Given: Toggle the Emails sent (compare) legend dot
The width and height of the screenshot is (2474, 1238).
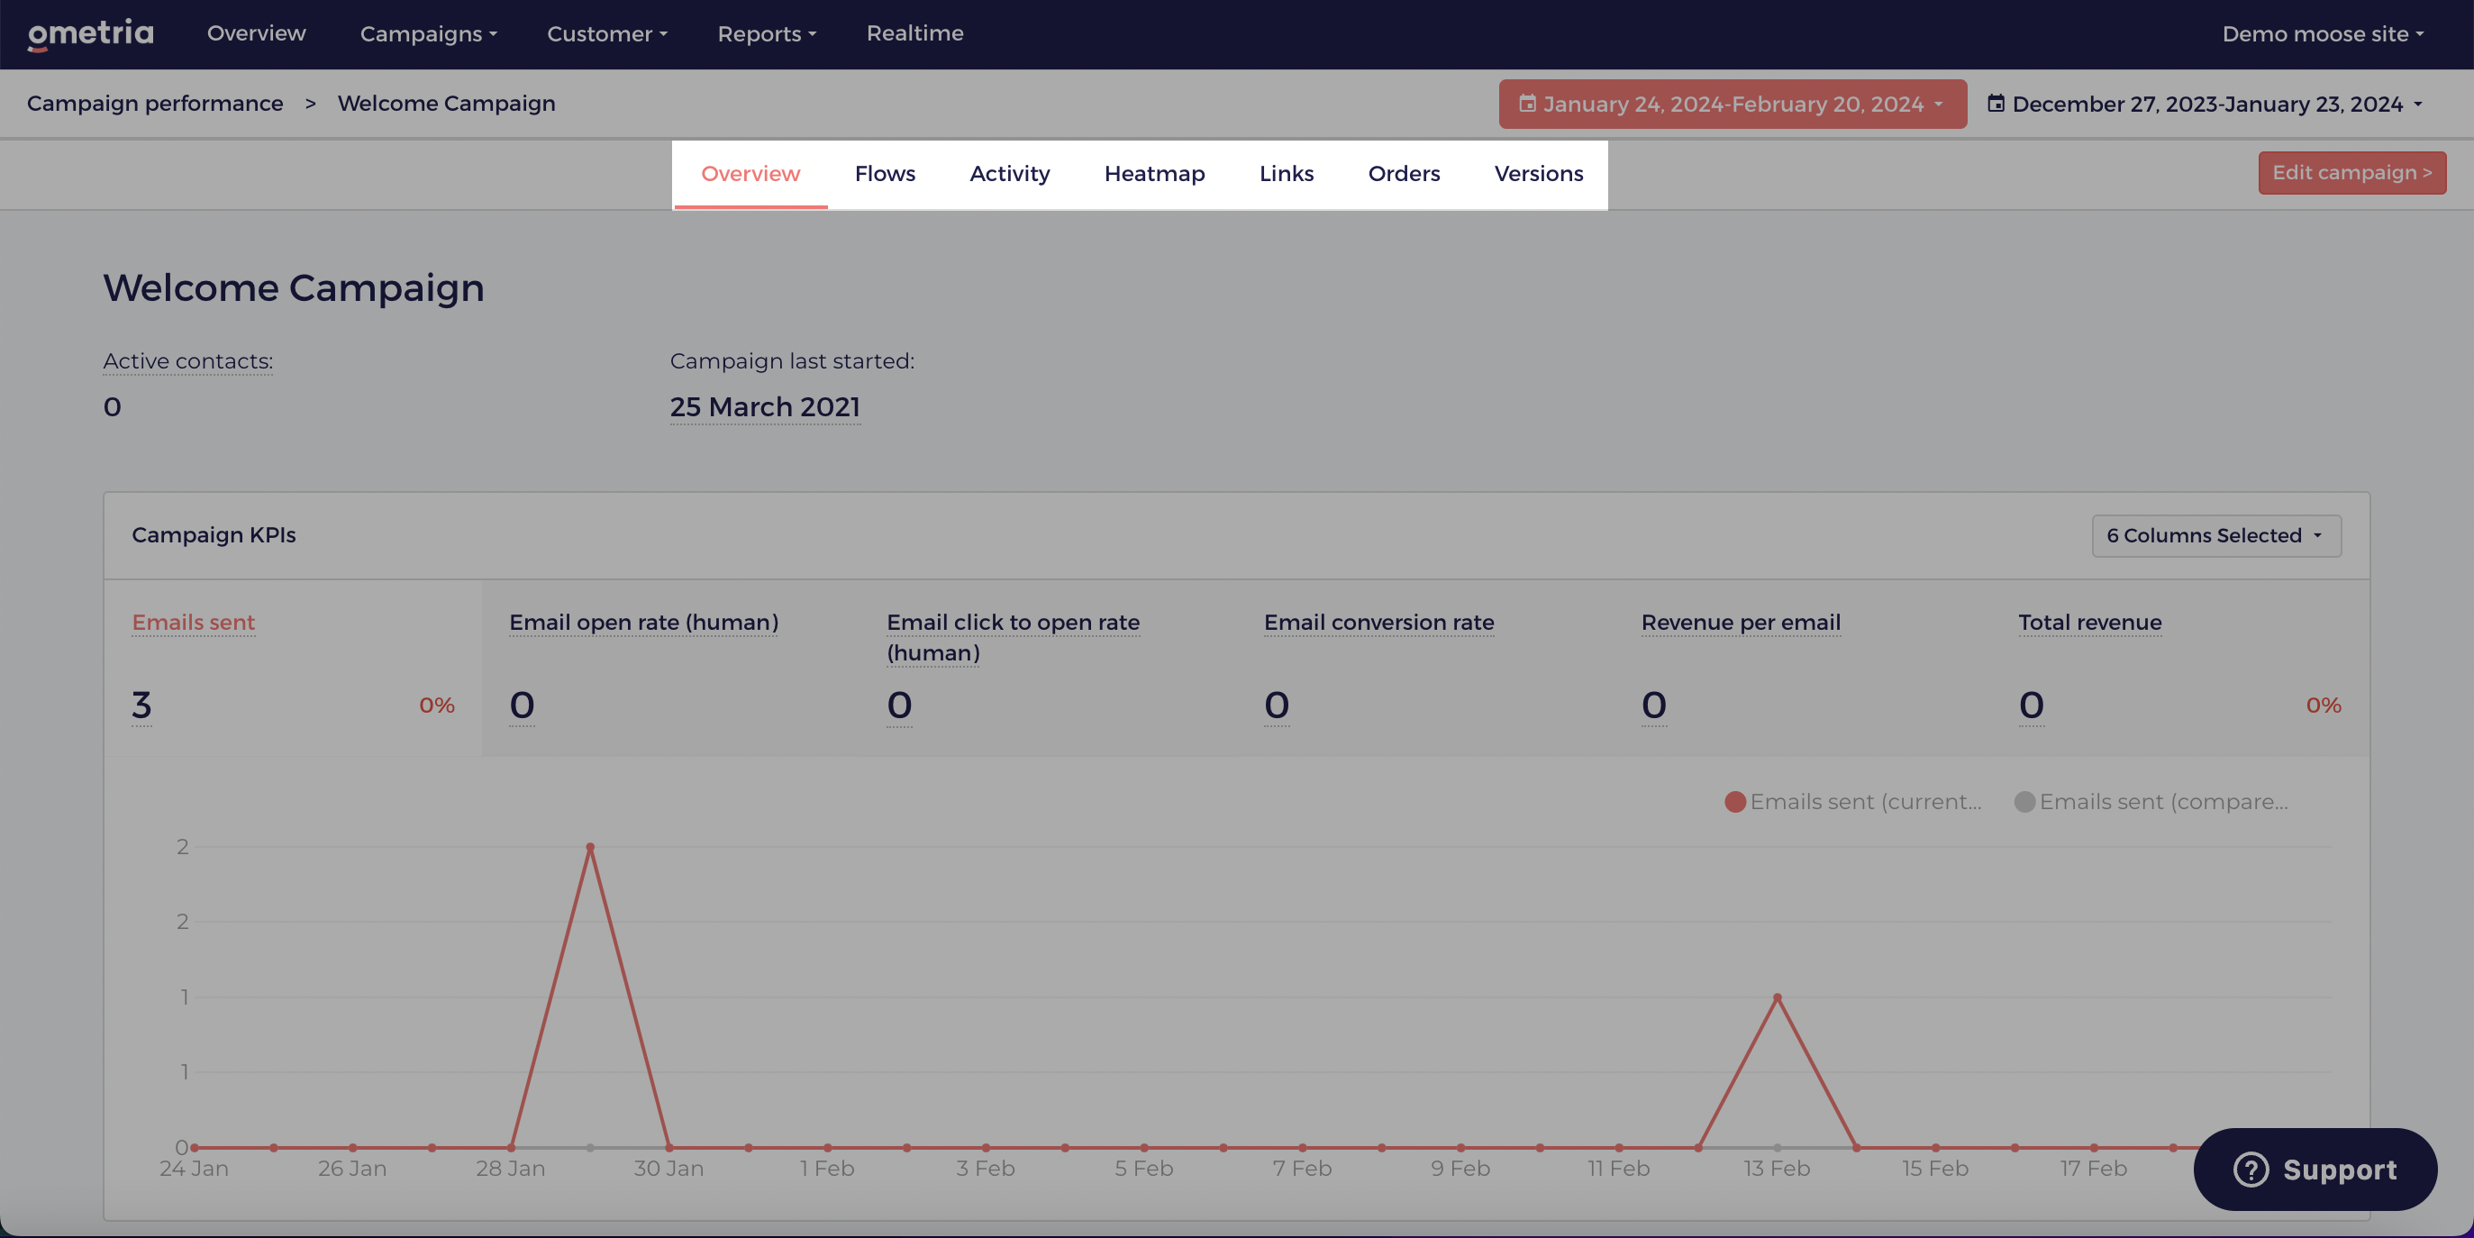Looking at the screenshot, I should [2024, 802].
